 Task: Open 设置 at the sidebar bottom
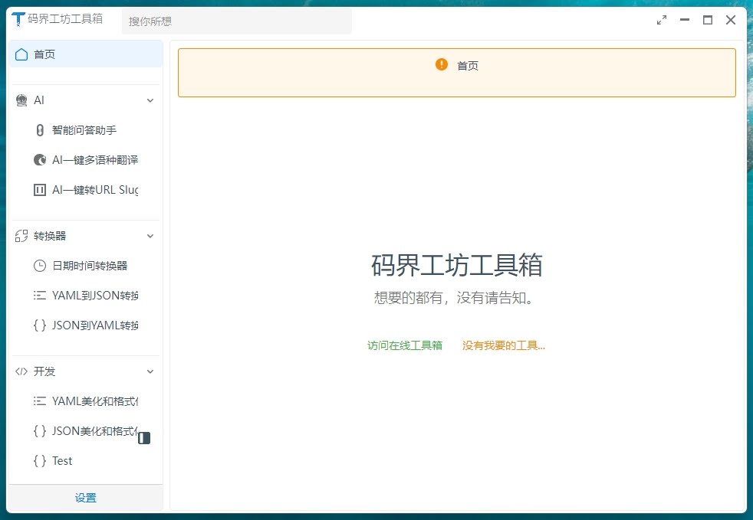[86, 498]
